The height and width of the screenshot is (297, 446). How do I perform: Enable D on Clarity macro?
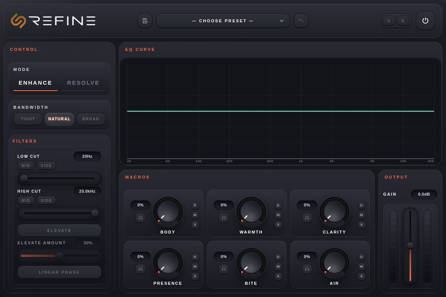click(x=362, y=205)
